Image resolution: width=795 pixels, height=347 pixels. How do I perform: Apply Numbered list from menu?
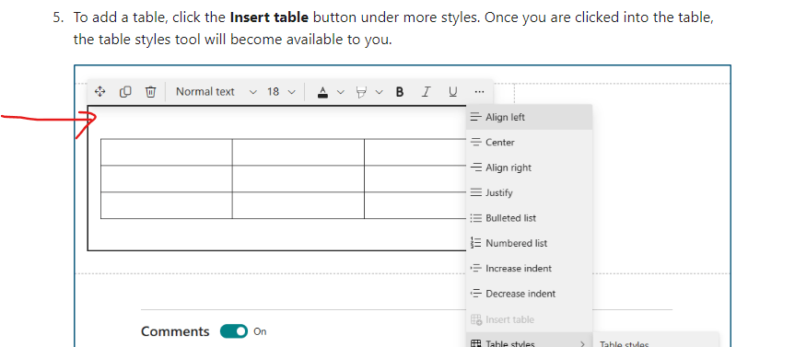(x=529, y=243)
